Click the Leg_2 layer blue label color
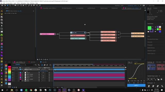The width and height of the screenshot is (165, 92). pos(21,73)
